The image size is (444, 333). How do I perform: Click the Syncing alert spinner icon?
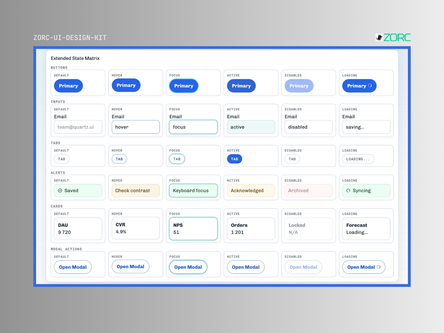[x=348, y=191]
